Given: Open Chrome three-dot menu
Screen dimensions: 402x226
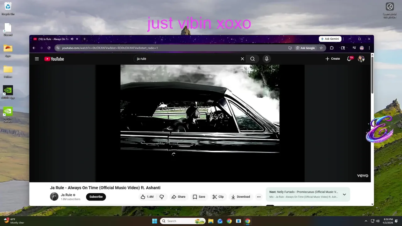Looking at the screenshot, I should coord(369,48).
